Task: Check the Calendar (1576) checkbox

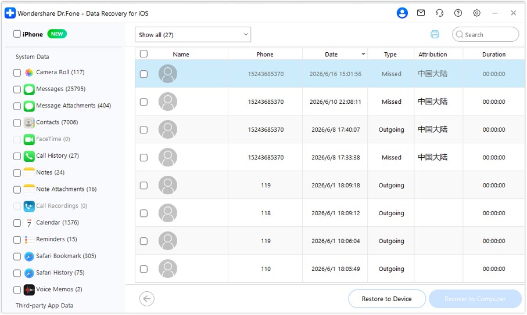Action: [x=17, y=223]
